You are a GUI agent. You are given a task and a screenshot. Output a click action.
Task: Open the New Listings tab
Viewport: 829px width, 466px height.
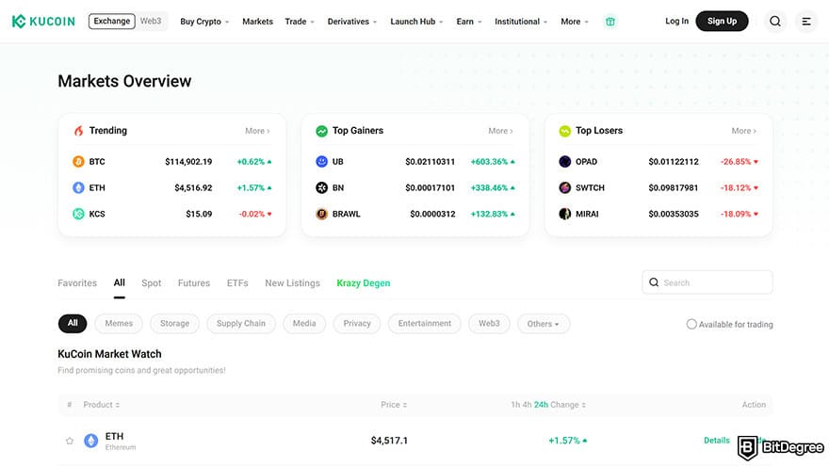(x=292, y=283)
